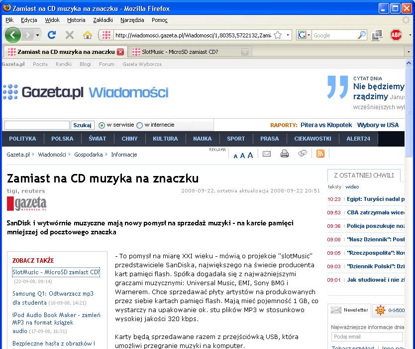Viewport: 415px width, 349px height.
Task: Click the comments speech bubble icon
Action: [x=303, y=154]
